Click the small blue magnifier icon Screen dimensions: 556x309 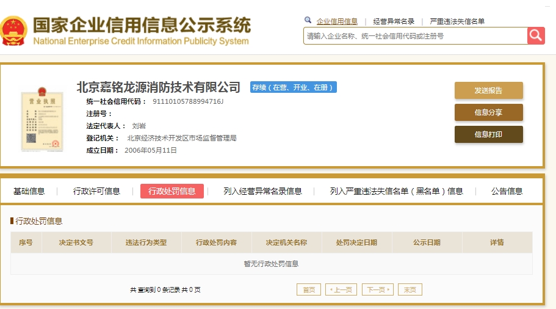(x=308, y=20)
